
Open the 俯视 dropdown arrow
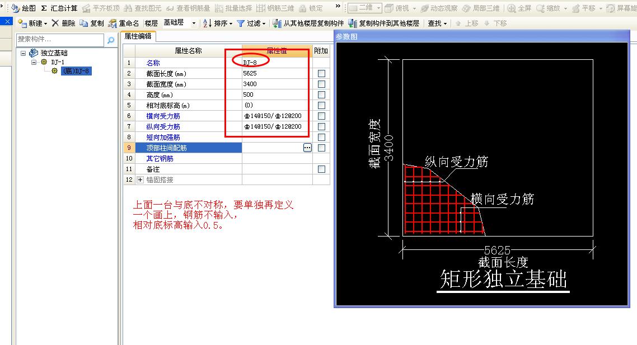(x=414, y=8)
